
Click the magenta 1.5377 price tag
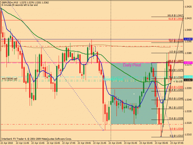188,63
